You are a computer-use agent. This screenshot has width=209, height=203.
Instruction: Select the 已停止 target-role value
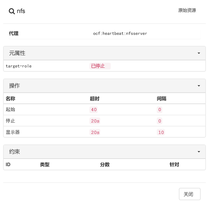[x=100, y=66]
